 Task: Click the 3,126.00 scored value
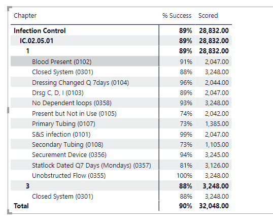[217, 165]
